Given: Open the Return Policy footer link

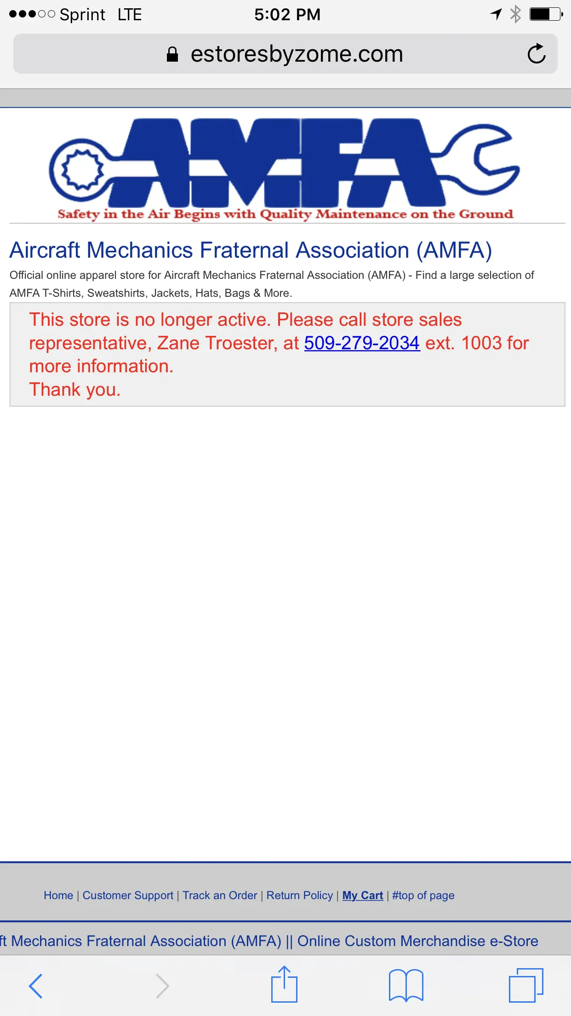Looking at the screenshot, I should [299, 895].
